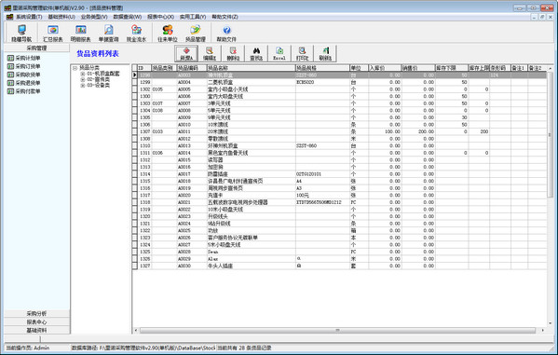Viewport: 558px width, 355px height.
Task: Open the 实用工具(Y) menu
Action: click(193, 17)
